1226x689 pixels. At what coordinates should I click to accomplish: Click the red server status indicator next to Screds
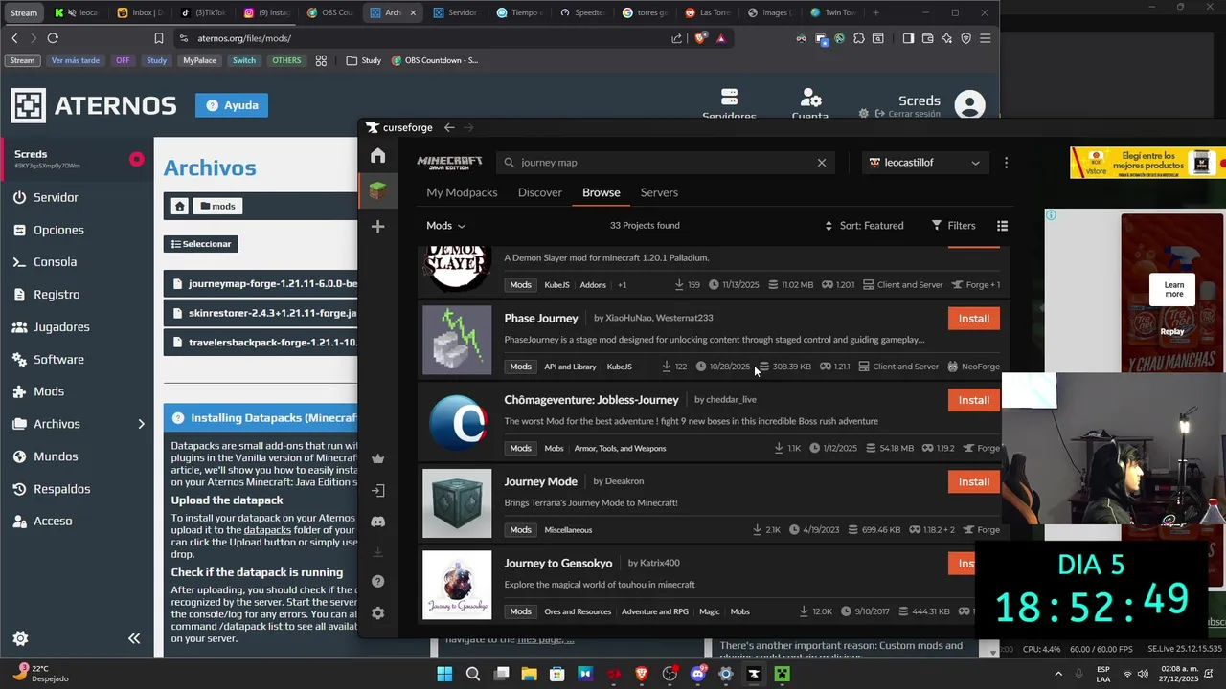tap(137, 159)
